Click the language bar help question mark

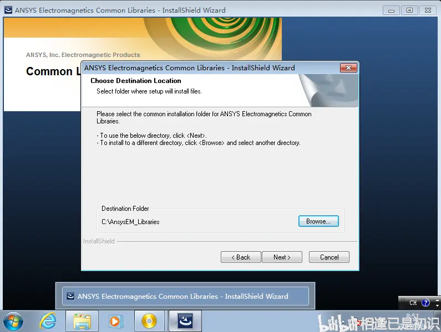(x=425, y=303)
